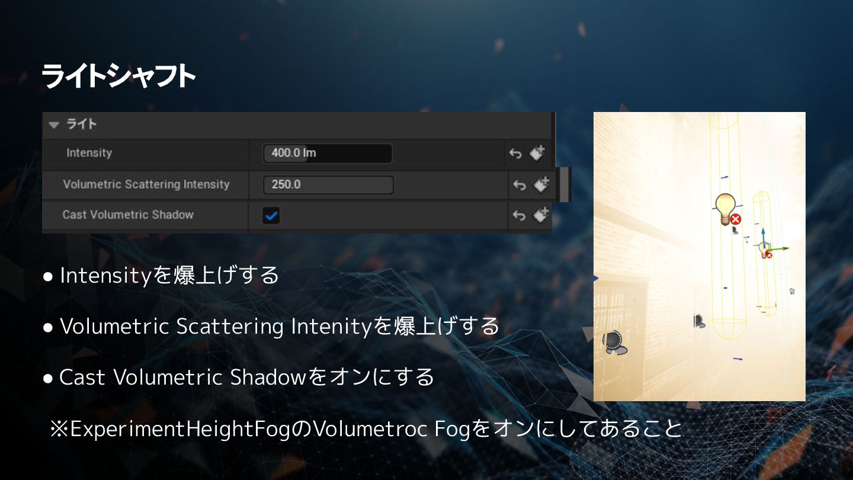Viewport: 853px width, 480px height.
Task: Add keyframe for Intensity property
Action: (x=537, y=153)
